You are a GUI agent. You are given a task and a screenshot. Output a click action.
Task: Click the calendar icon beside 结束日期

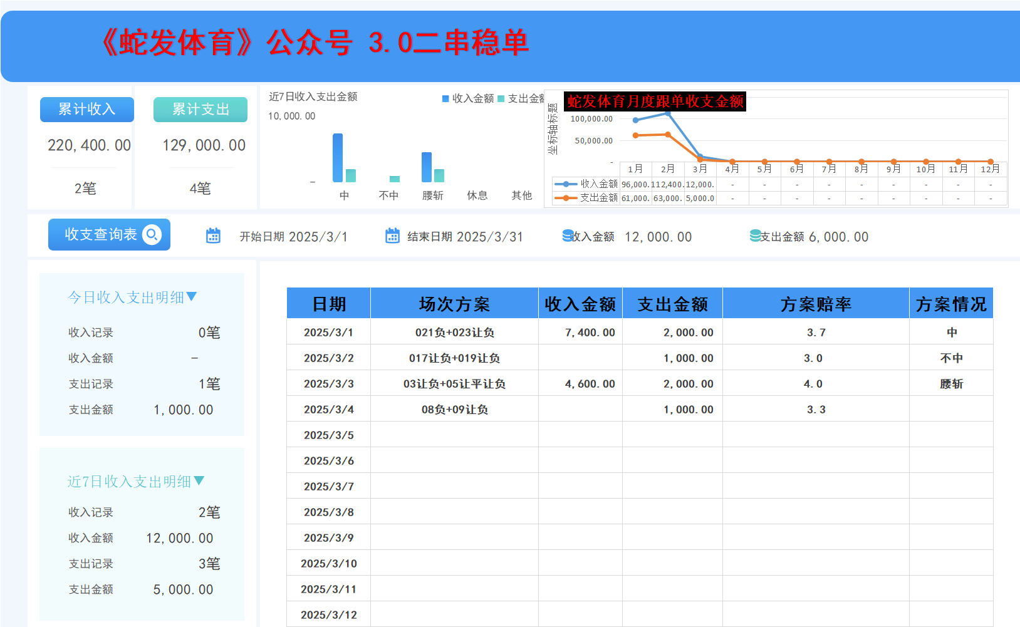pos(392,236)
